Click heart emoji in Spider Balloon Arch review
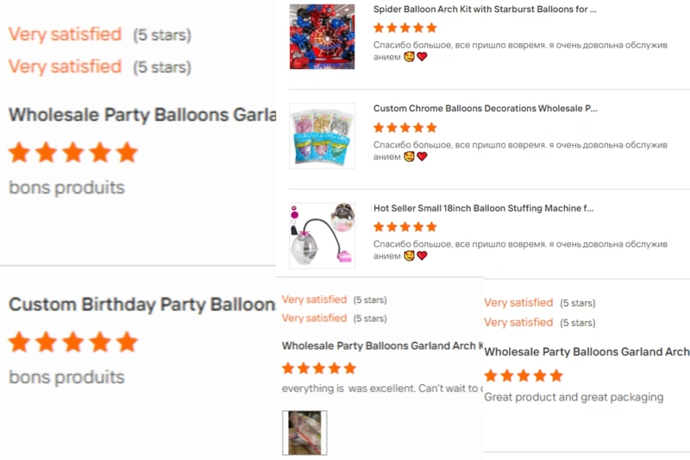This screenshot has height=460, width=690. [422, 57]
